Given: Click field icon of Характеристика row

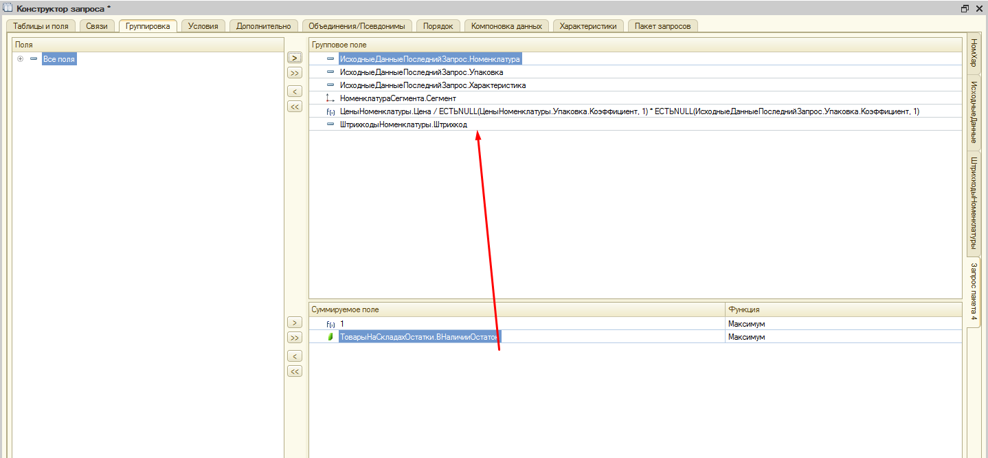Looking at the screenshot, I should point(330,85).
